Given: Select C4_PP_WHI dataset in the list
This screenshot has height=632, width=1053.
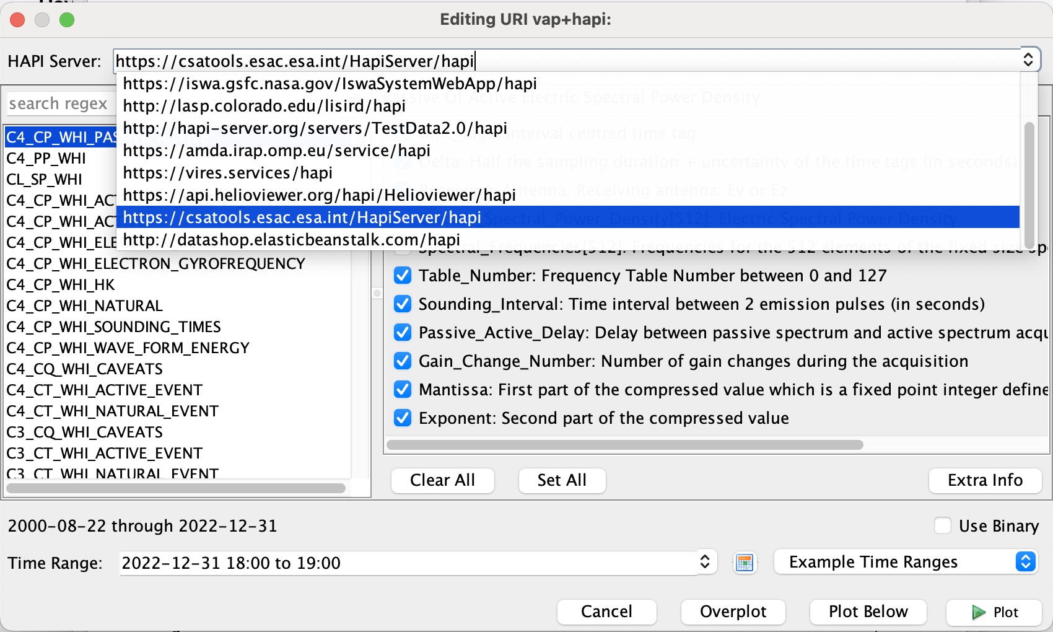Looking at the screenshot, I should pyautogui.click(x=178, y=158).
